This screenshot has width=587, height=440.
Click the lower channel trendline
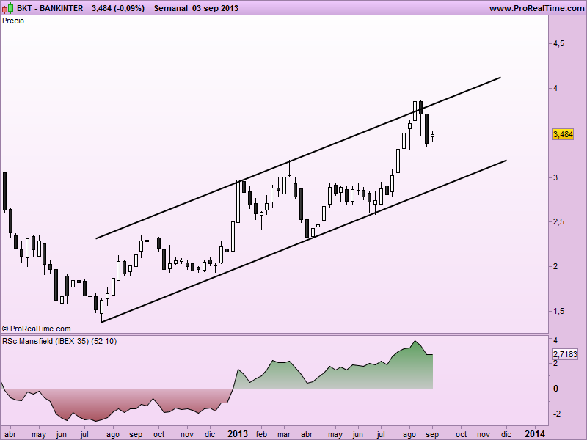coord(304,241)
